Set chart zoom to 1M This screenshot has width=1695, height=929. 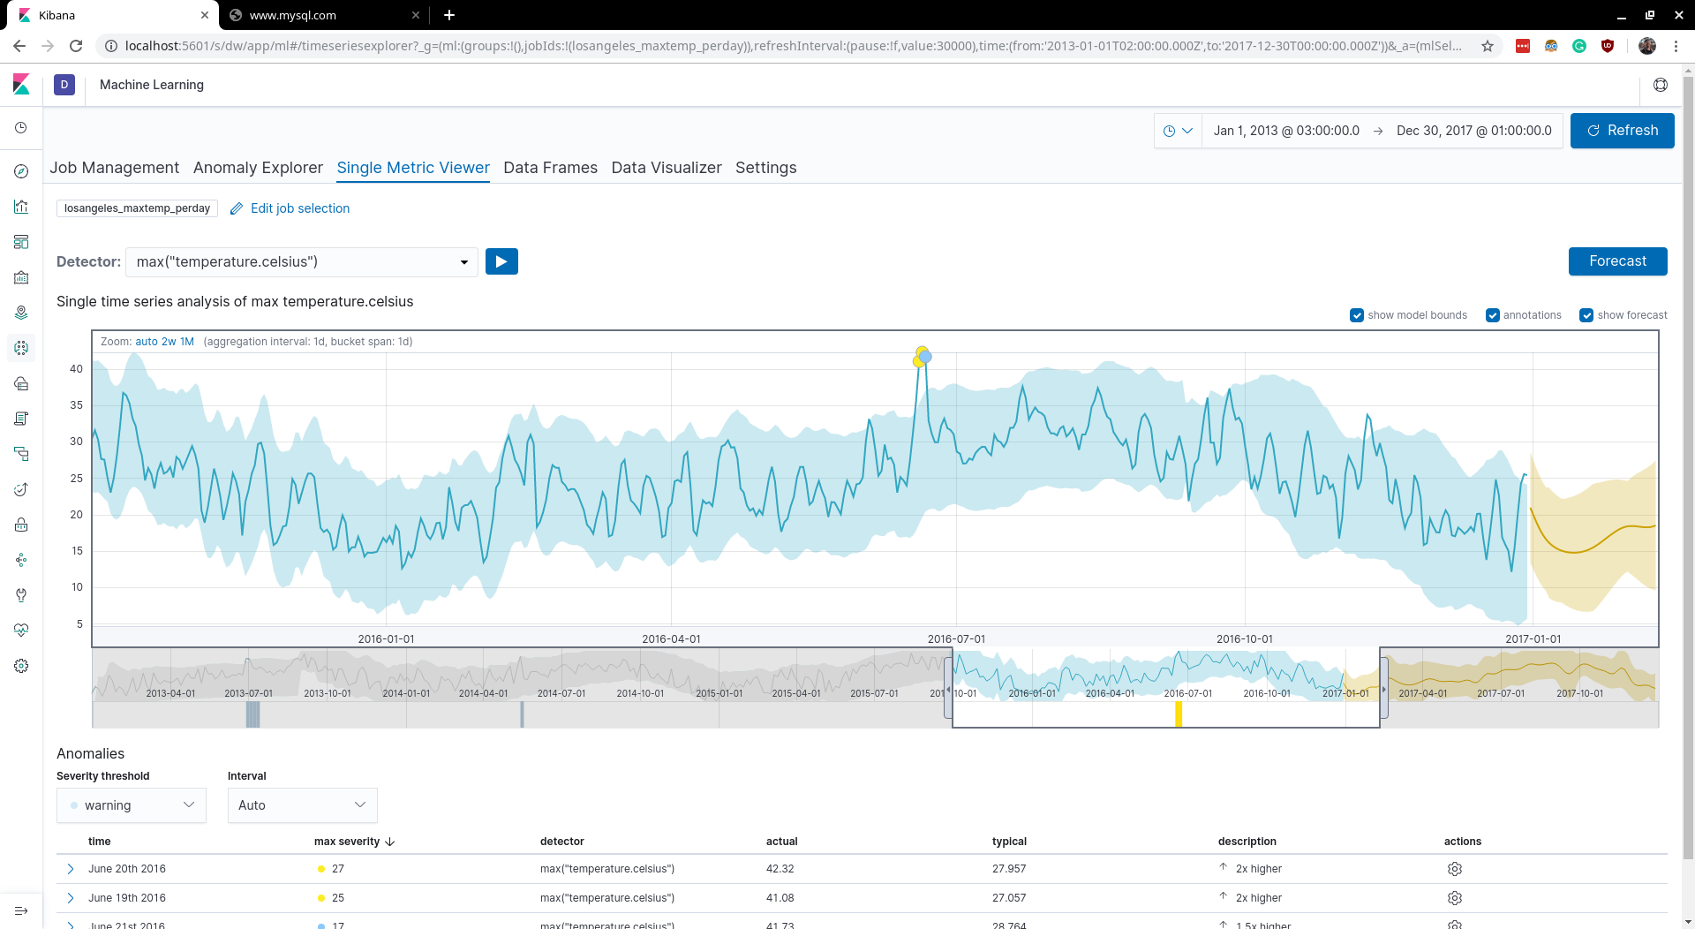click(187, 342)
